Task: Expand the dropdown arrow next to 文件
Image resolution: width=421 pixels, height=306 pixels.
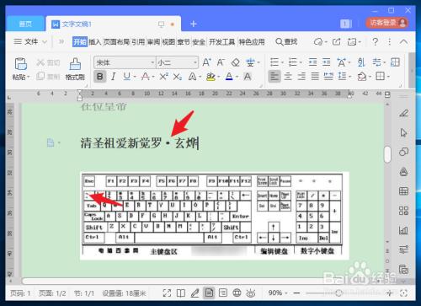Action: (x=45, y=42)
